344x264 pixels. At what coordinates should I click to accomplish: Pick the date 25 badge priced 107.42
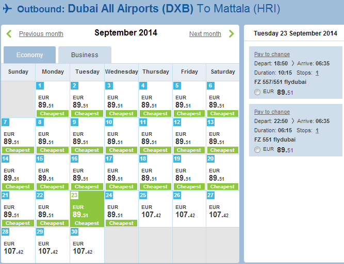point(143,195)
